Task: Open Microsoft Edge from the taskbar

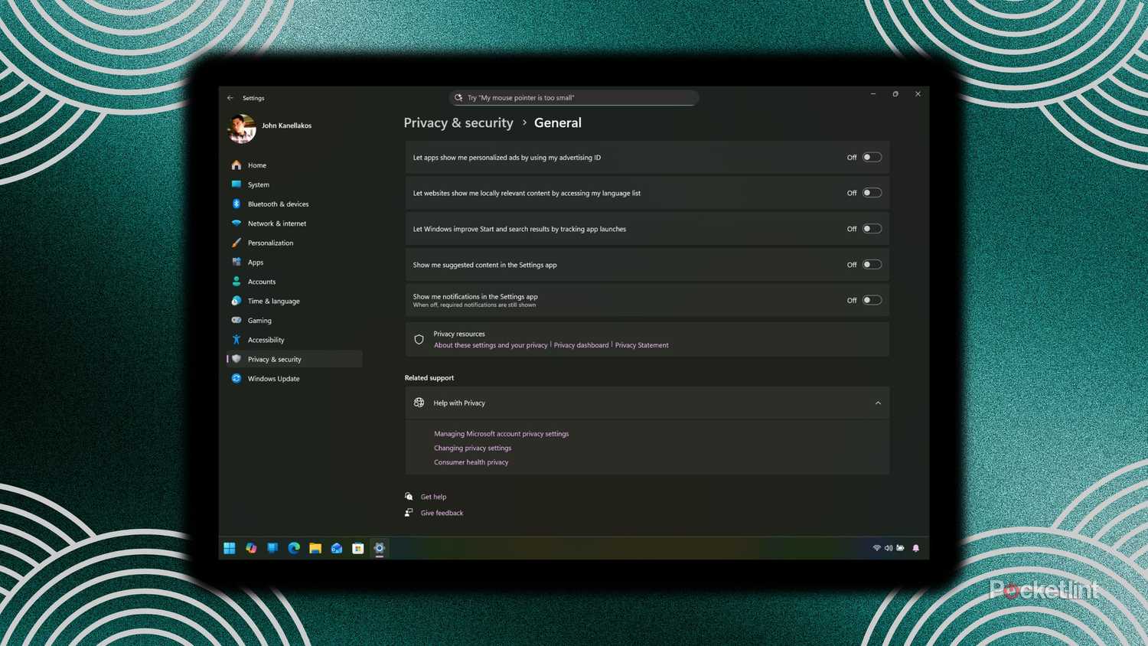Action: [x=294, y=548]
